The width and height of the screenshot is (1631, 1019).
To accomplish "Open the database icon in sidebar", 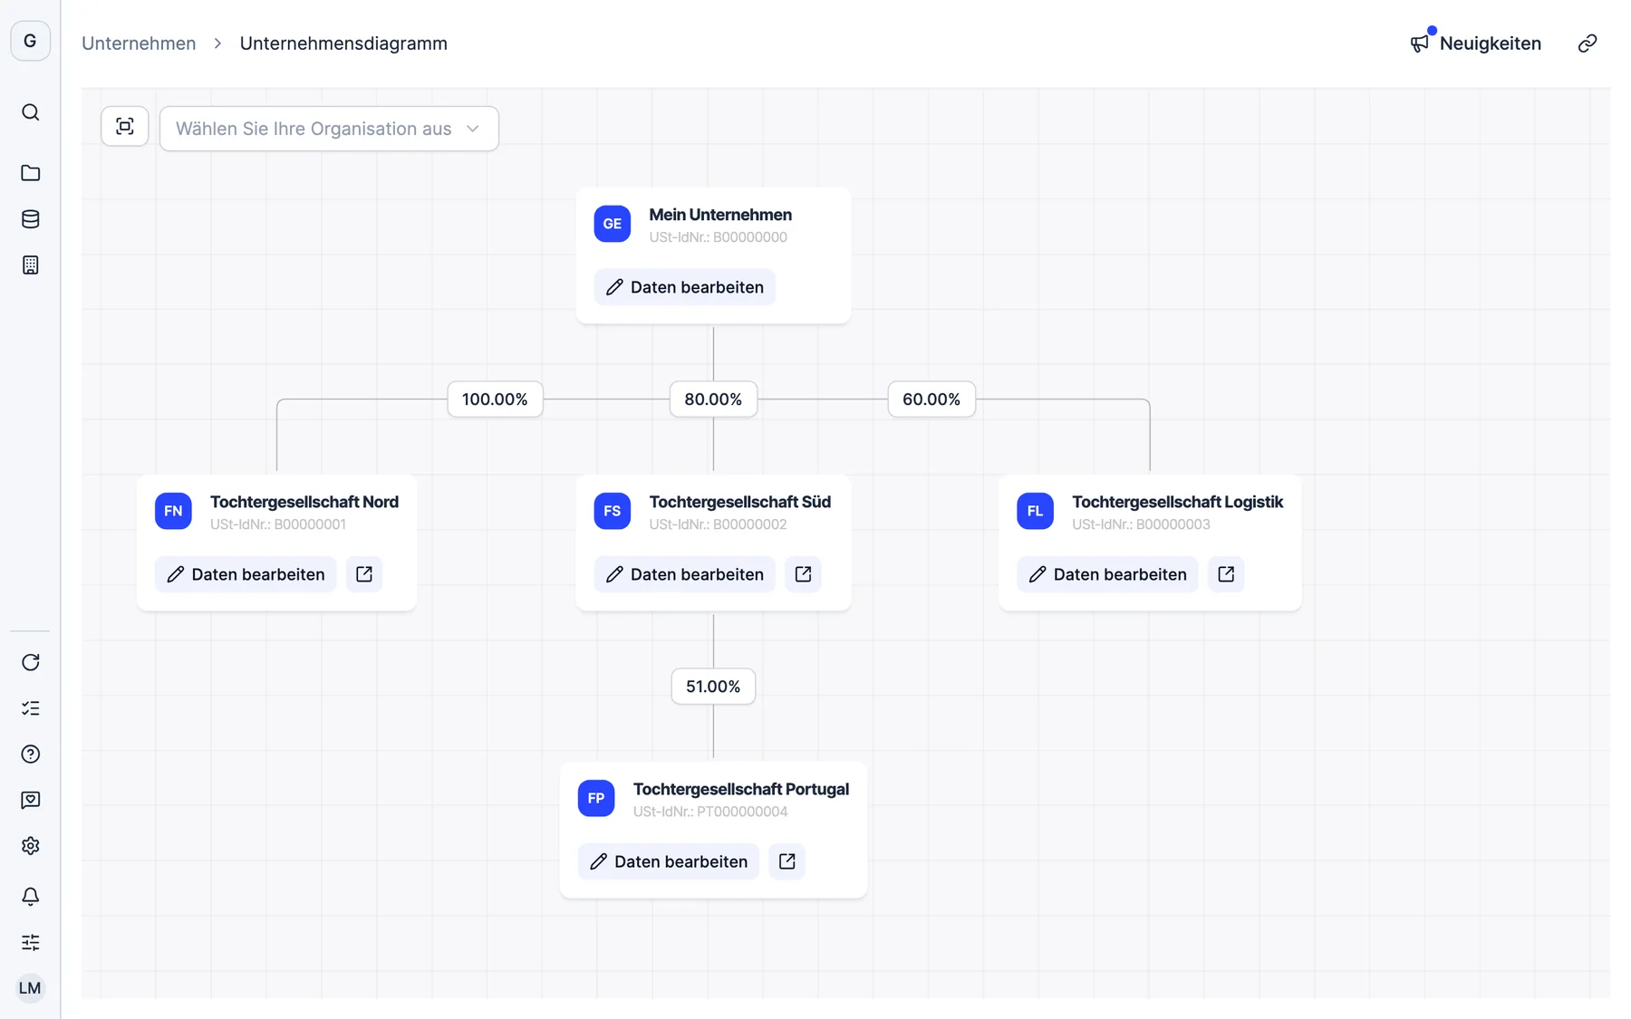I will (x=30, y=219).
